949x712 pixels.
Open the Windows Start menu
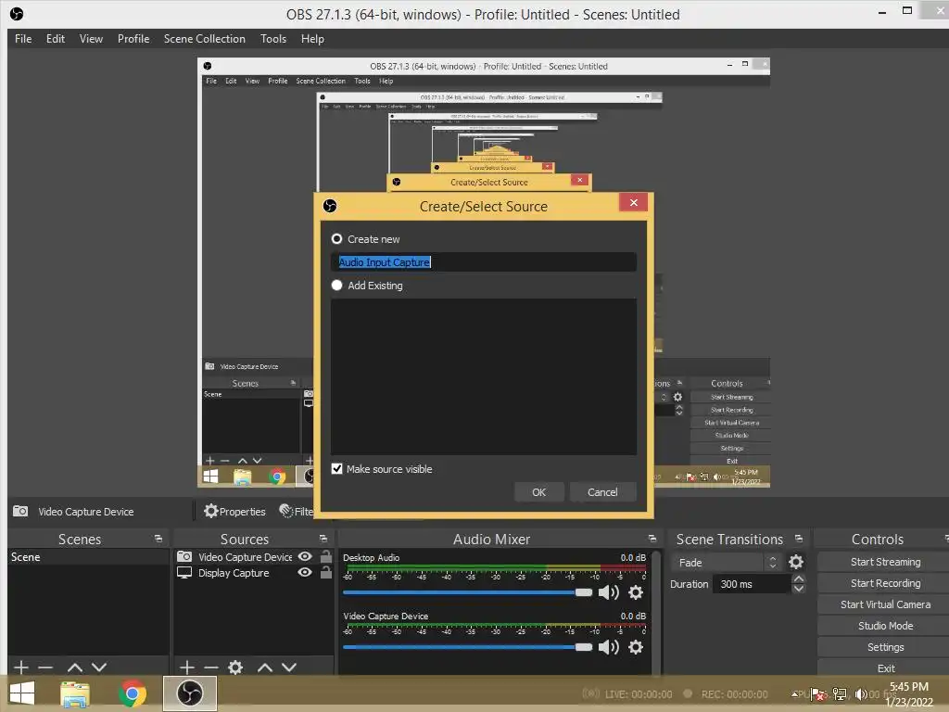tap(22, 693)
